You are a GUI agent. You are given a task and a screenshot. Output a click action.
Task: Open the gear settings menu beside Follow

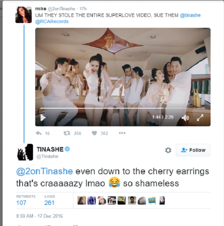point(168,150)
